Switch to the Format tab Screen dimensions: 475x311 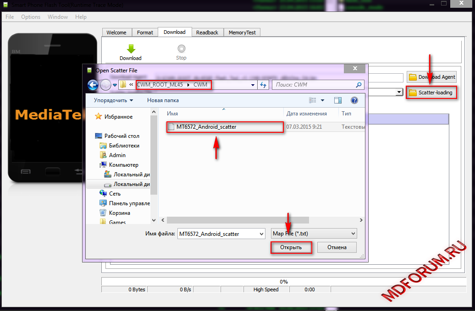click(x=145, y=33)
